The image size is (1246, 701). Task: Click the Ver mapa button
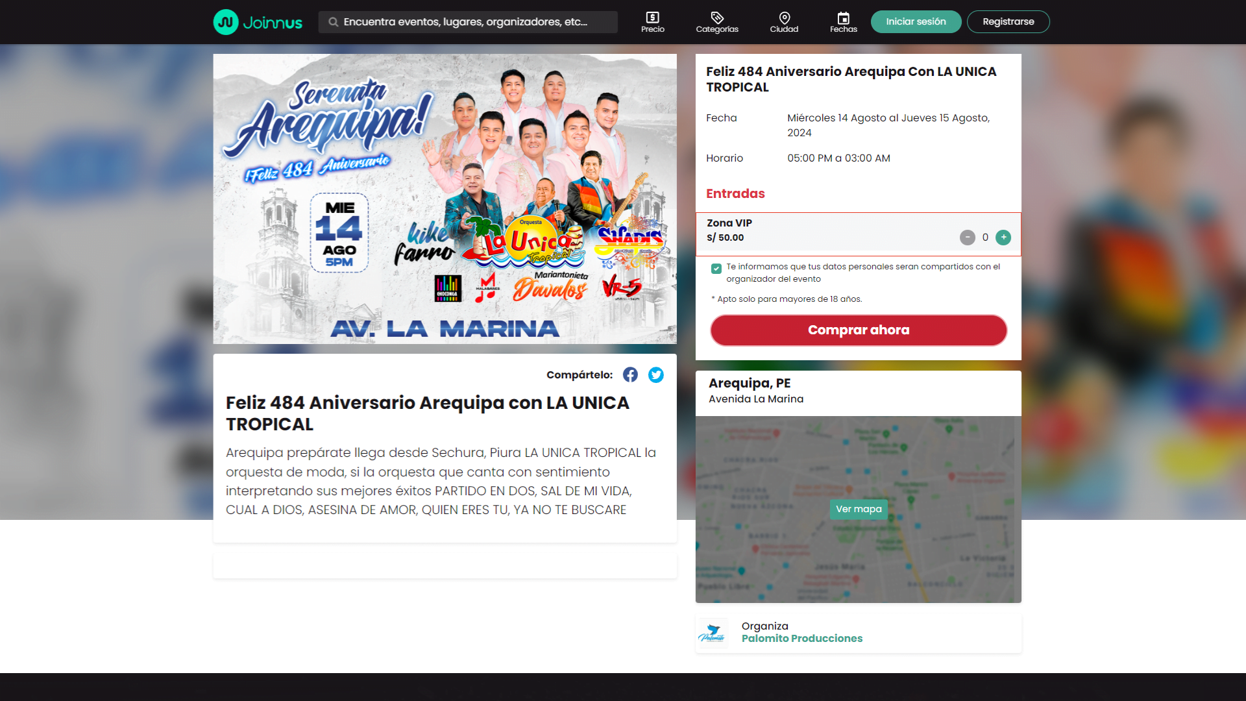click(x=858, y=509)
